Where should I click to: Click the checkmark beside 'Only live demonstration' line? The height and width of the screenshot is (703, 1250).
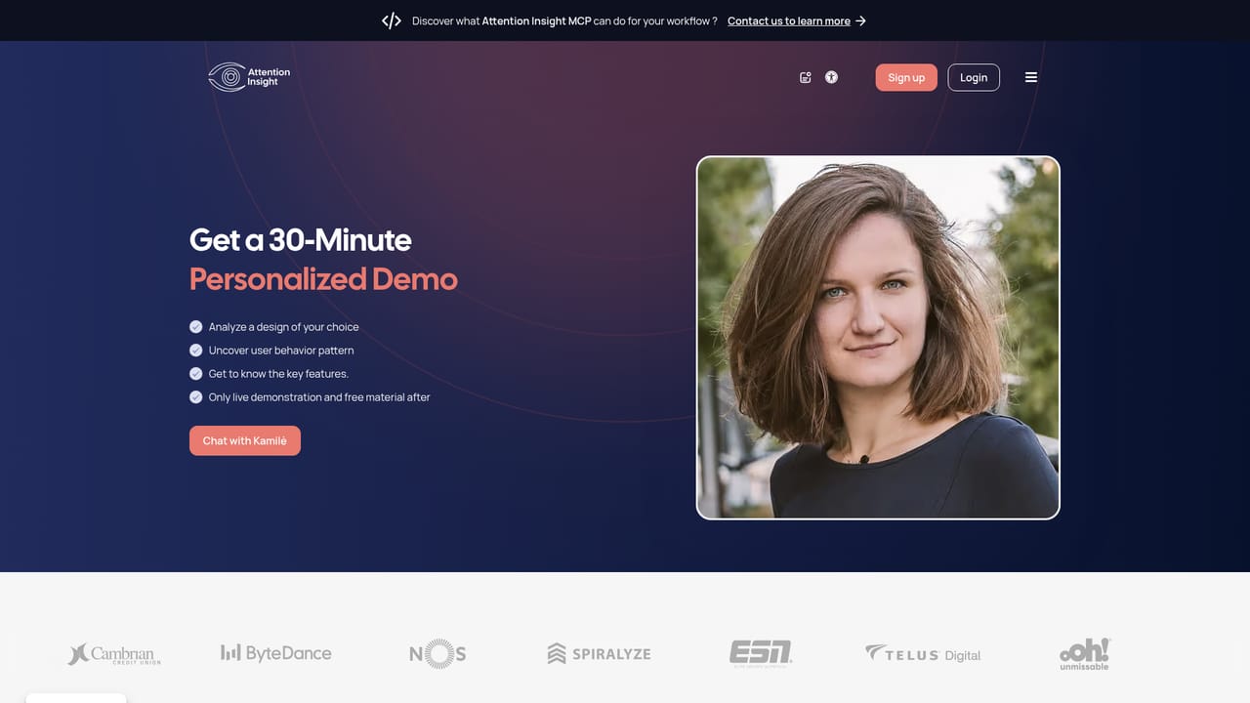pyautogui.click(x=196, y=397)
